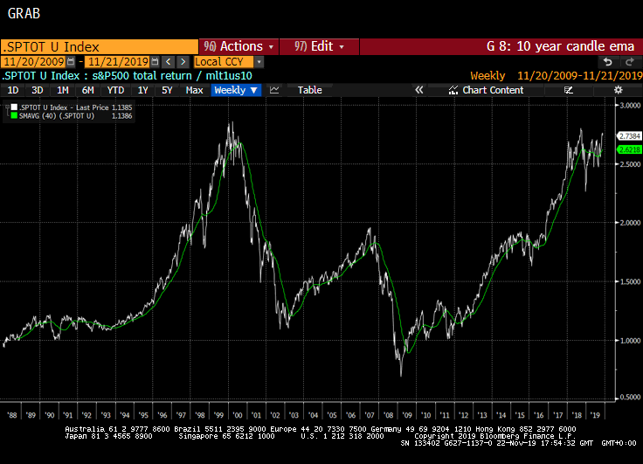Click the 2.7384 last price label
Viewport: 643px width, 464px height.
pos(630,135)
